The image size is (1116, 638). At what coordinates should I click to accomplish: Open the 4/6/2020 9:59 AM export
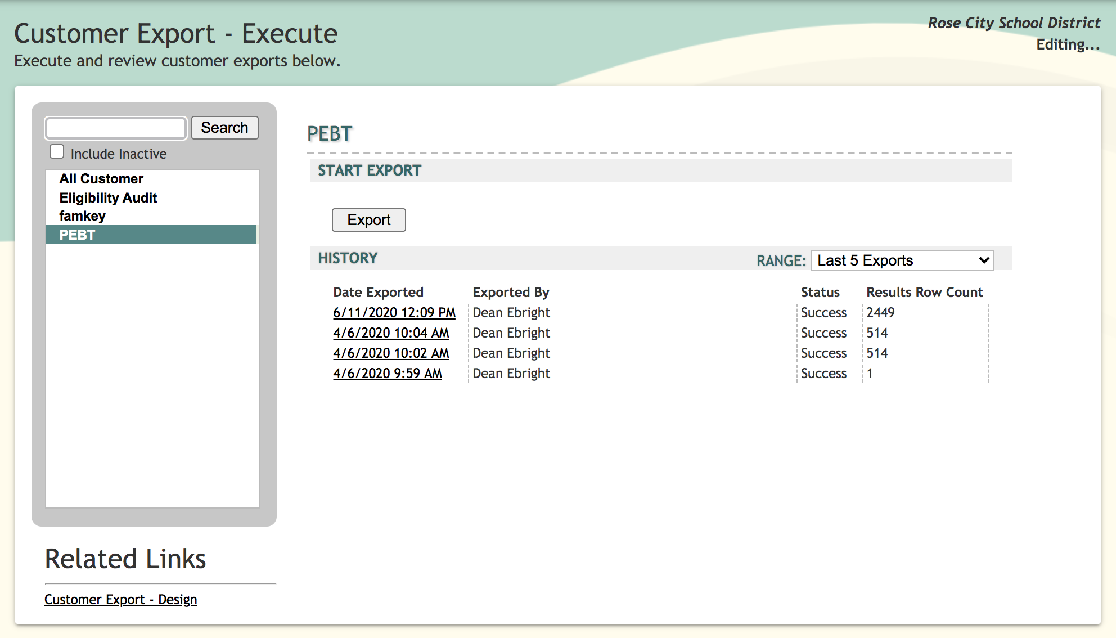coord(387,374)
